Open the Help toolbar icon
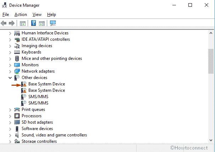 click(x=33, y=23)
